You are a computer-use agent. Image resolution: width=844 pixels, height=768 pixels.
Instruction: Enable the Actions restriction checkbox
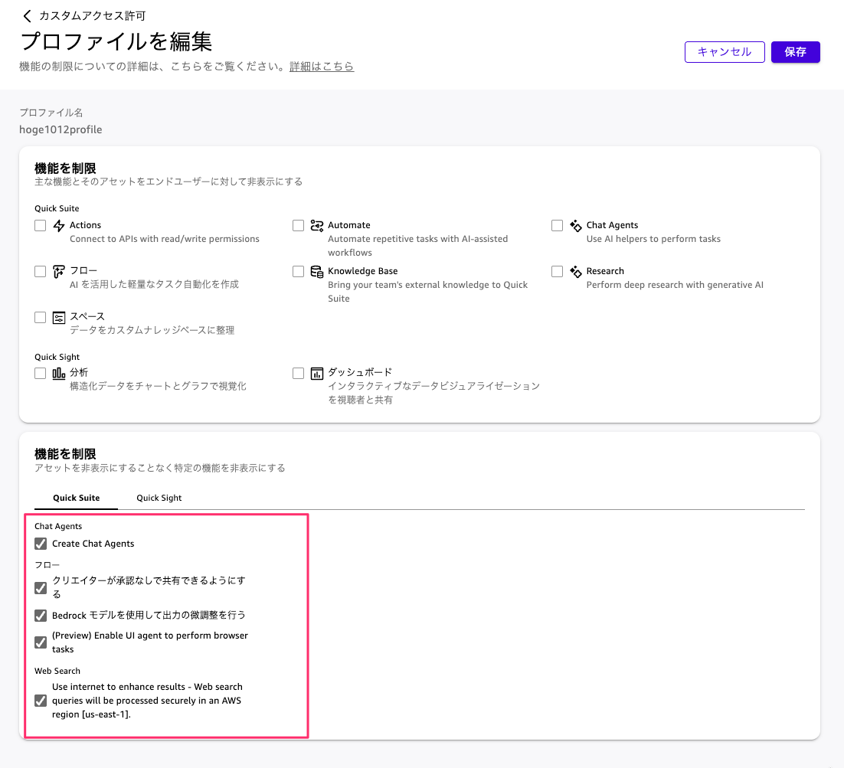pyautogui.click(x=41, y=226)
